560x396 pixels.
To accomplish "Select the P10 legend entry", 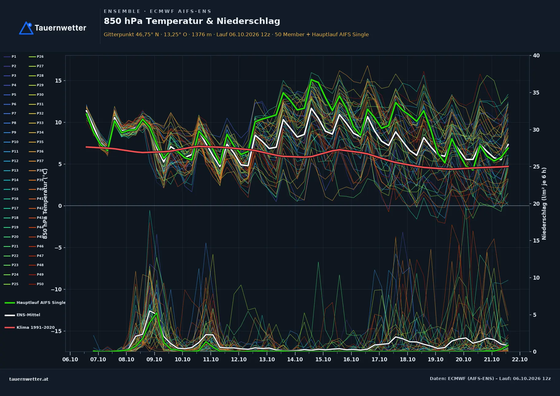I will coord(11,142).
